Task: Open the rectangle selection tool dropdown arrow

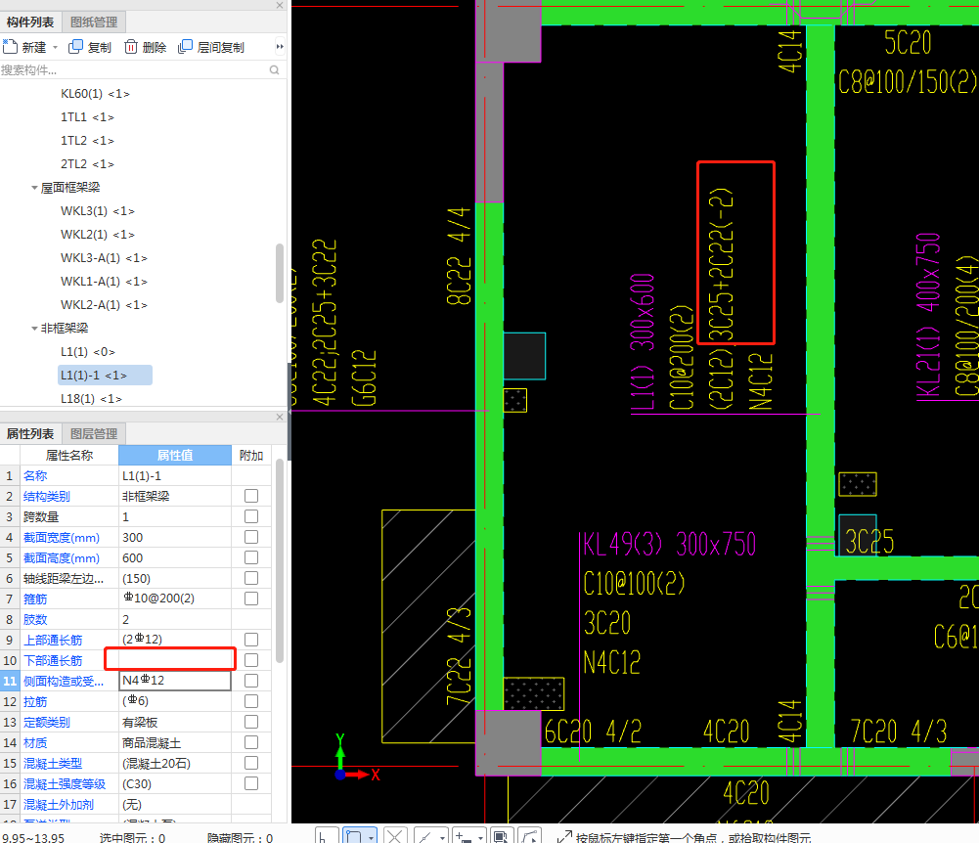Action: (371, 837)
